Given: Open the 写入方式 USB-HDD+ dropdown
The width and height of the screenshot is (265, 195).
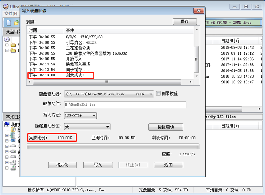Looking at the screenshot, I should [94, 116].
